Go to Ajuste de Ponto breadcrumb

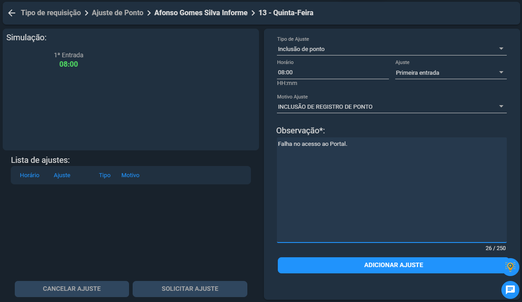pos(117,13)
